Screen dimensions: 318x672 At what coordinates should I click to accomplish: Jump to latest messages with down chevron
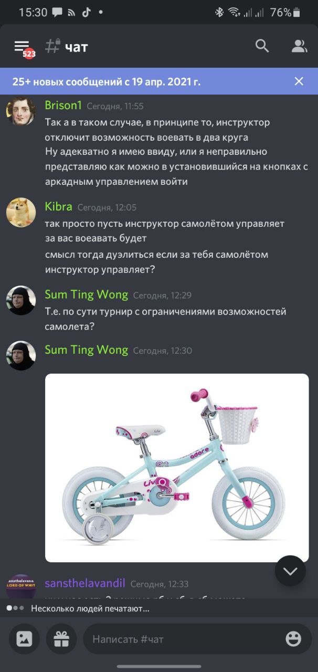point(290,571)
